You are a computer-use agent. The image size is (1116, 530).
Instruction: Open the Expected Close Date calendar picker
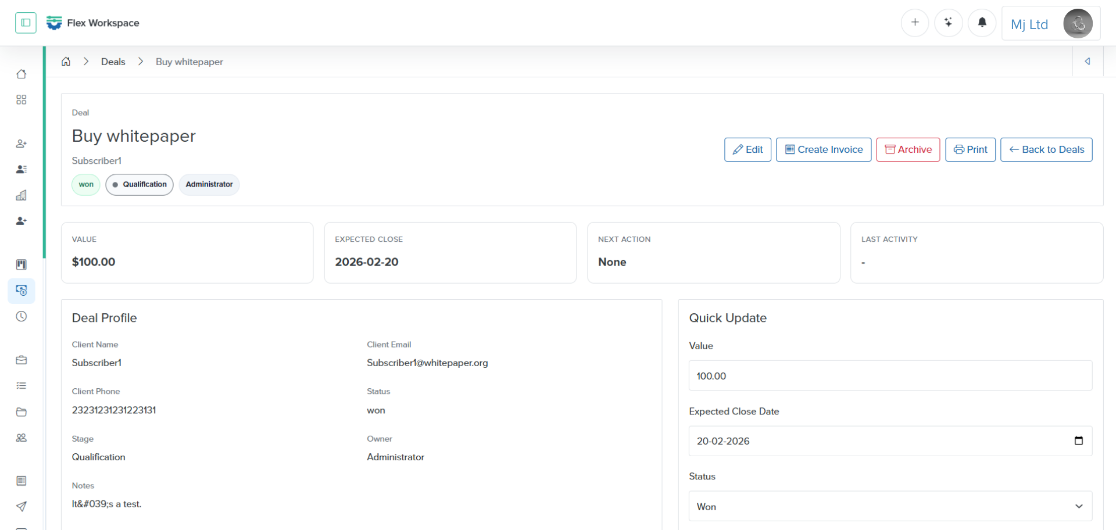click(1079, 441)
